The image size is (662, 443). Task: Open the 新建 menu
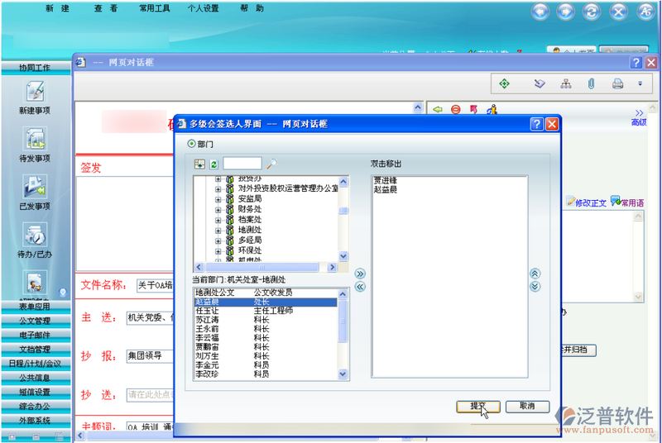[57, 8]
